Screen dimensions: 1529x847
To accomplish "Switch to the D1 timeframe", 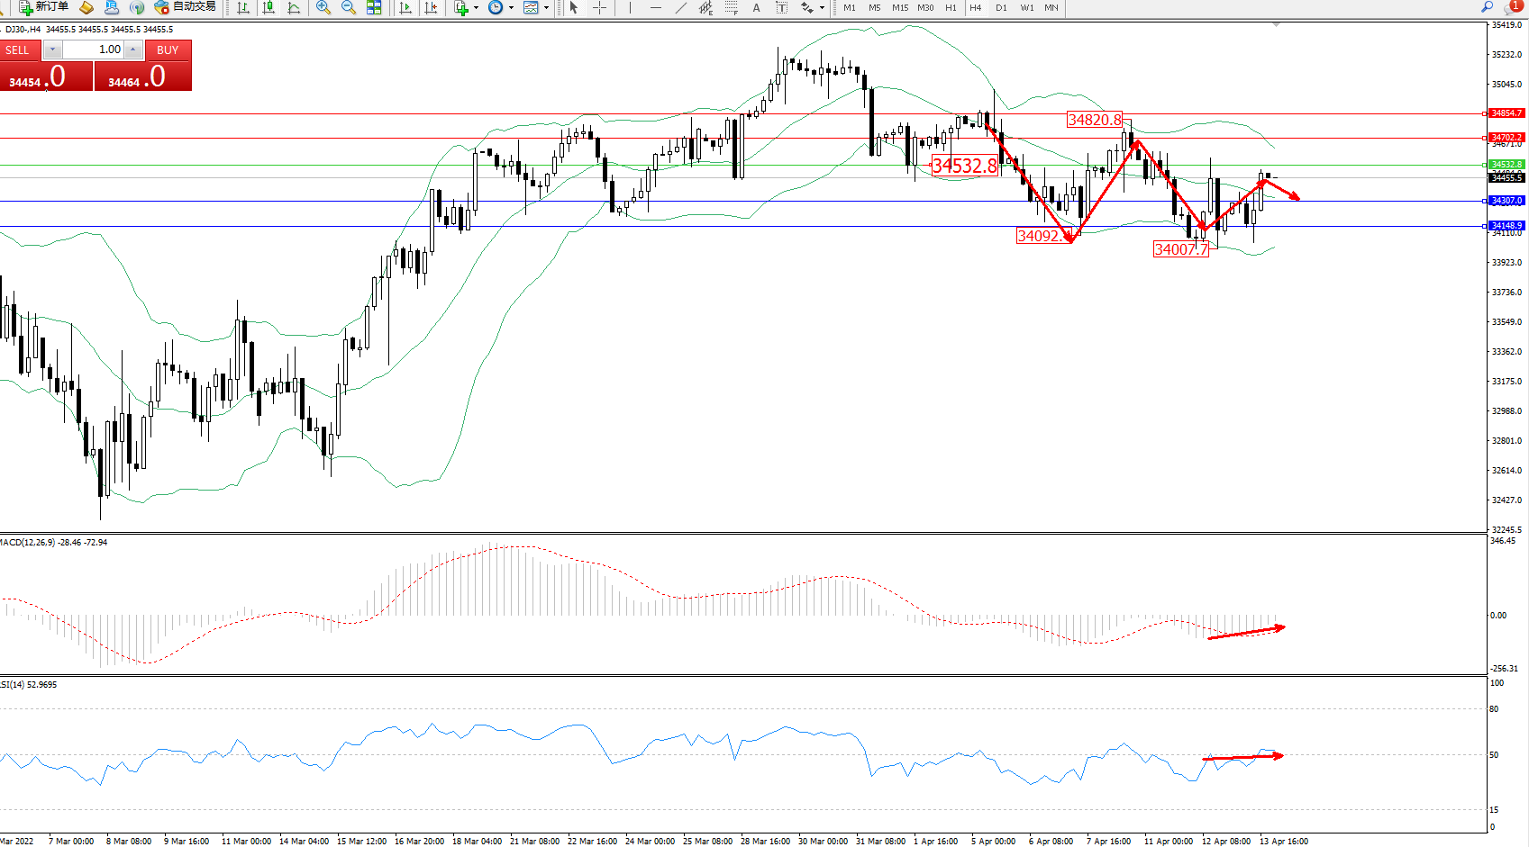I will 1001,8.
